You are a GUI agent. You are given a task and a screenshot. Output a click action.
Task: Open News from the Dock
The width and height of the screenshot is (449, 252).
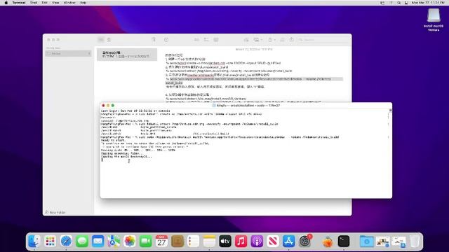(x=273, y=241)
